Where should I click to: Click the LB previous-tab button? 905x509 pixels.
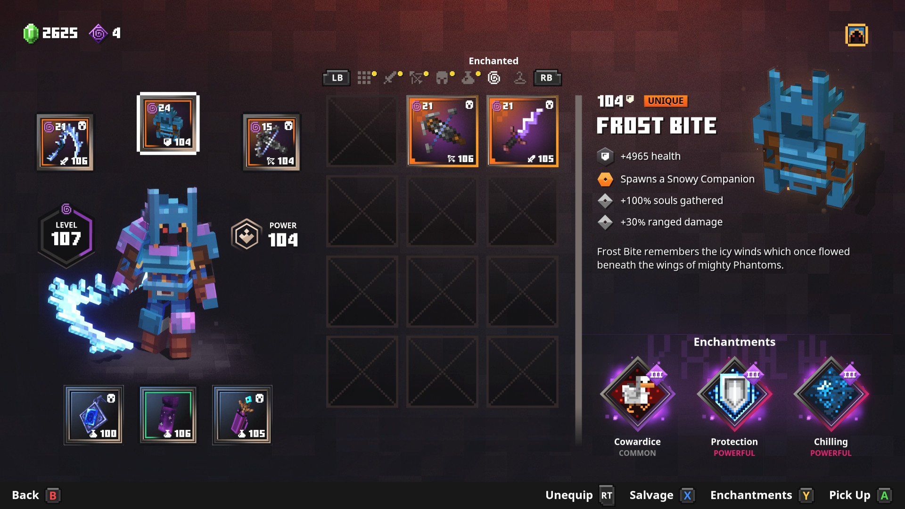click(x=337, y=78)
